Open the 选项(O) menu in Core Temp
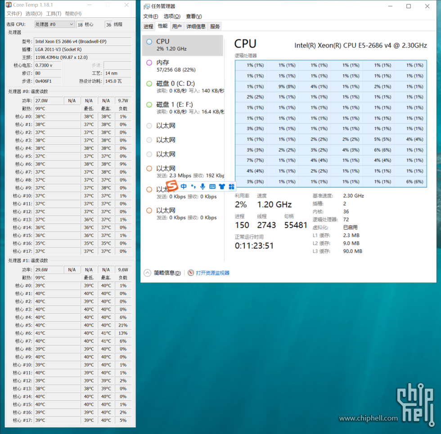Viewport: 441px width, 434px height. (34, 13)
